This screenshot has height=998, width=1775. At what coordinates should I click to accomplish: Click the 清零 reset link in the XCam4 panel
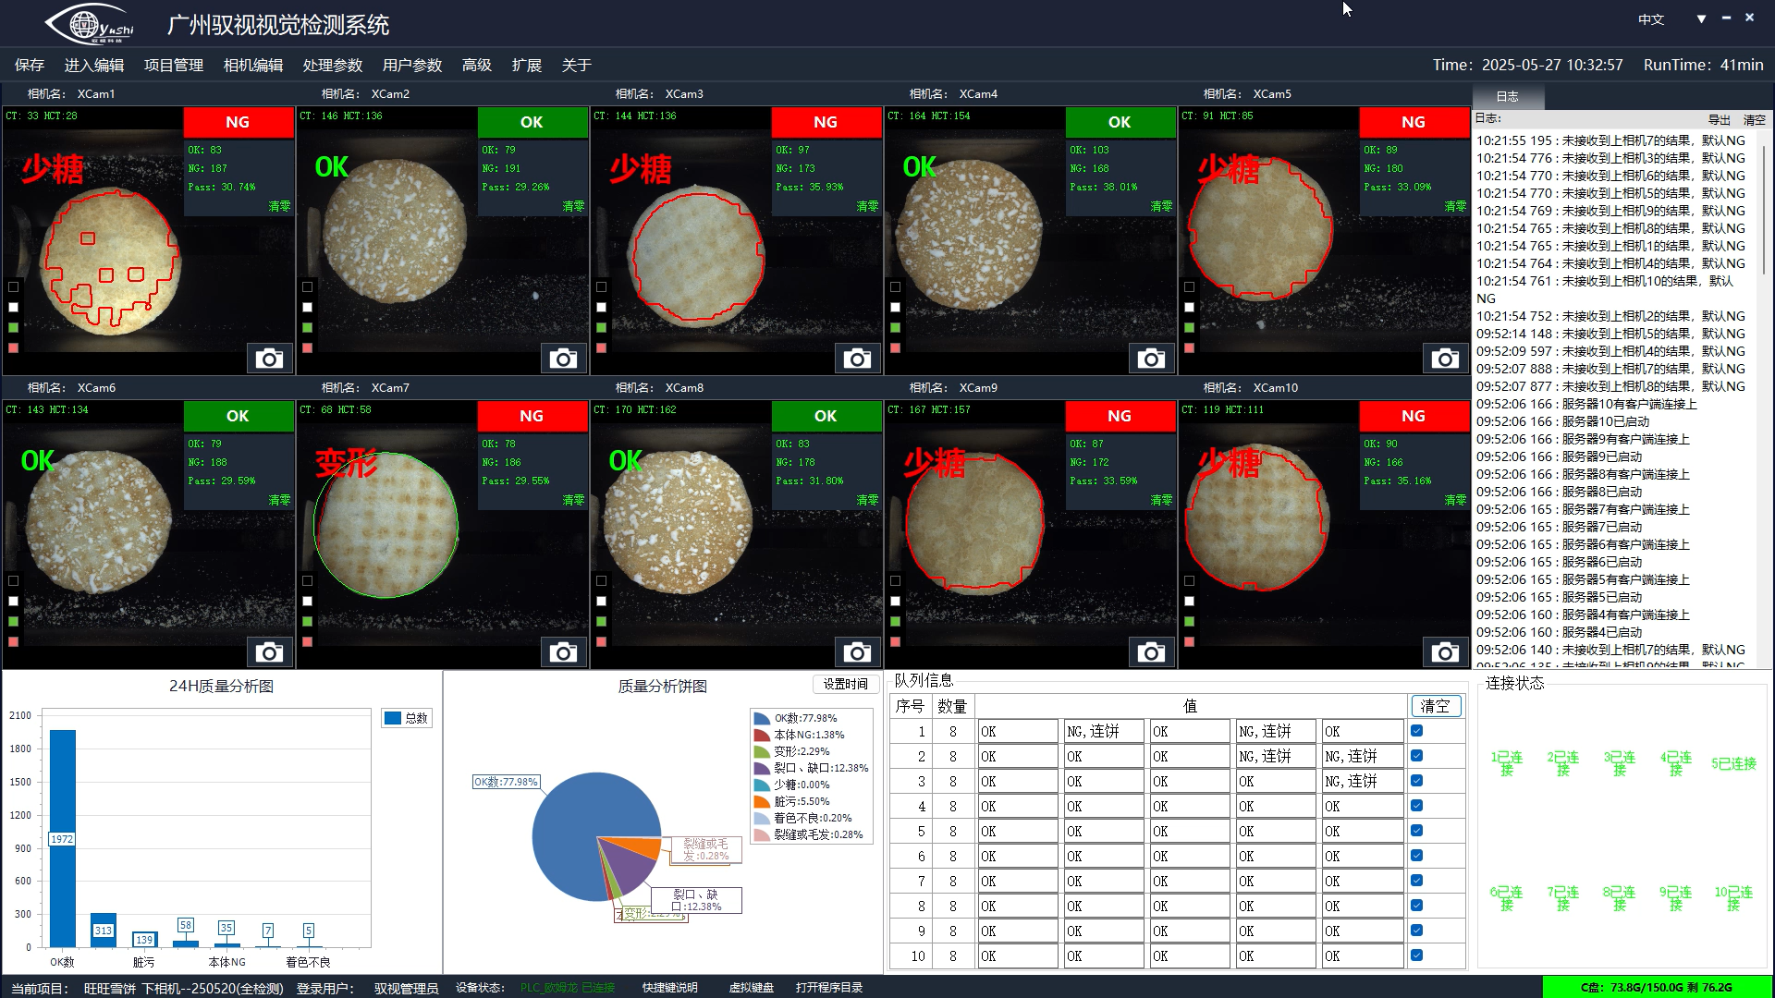click(x=1161, y=206)
